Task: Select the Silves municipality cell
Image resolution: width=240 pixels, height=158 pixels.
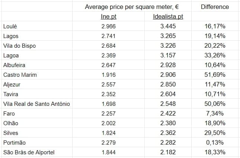Action: 10,133
